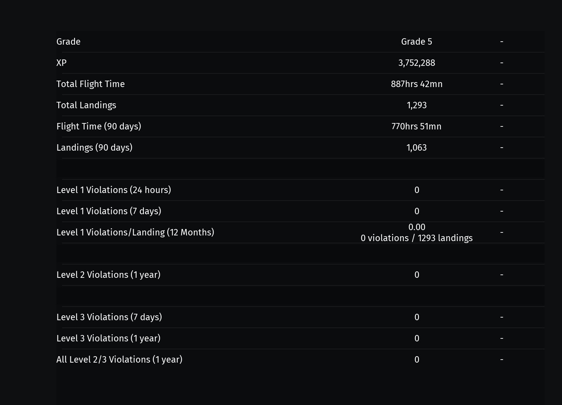Select the Grade row label
This screenshot has width=562, height=405.
tap(68, 42)
